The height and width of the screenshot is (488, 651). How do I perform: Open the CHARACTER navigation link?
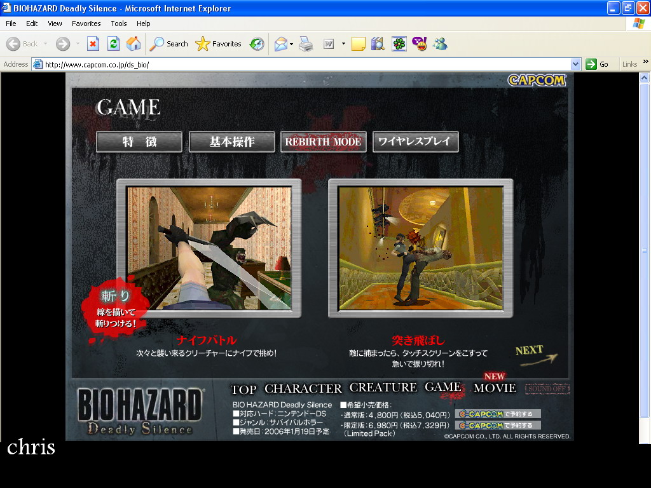[x=303, y=388]
